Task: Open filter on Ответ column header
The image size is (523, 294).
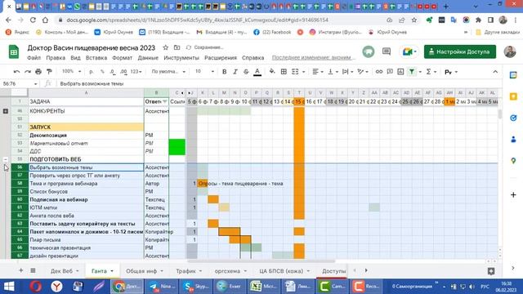Action: [165, 101]
